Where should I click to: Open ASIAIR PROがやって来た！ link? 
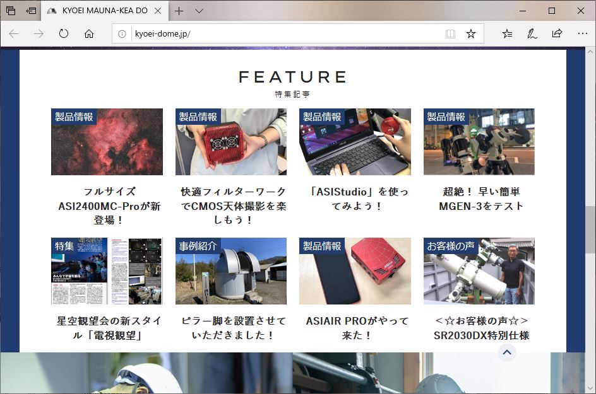tap(357, 328)
